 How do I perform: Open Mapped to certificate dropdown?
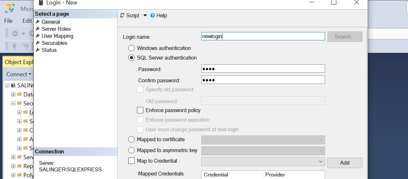click(x=263, y=140)
